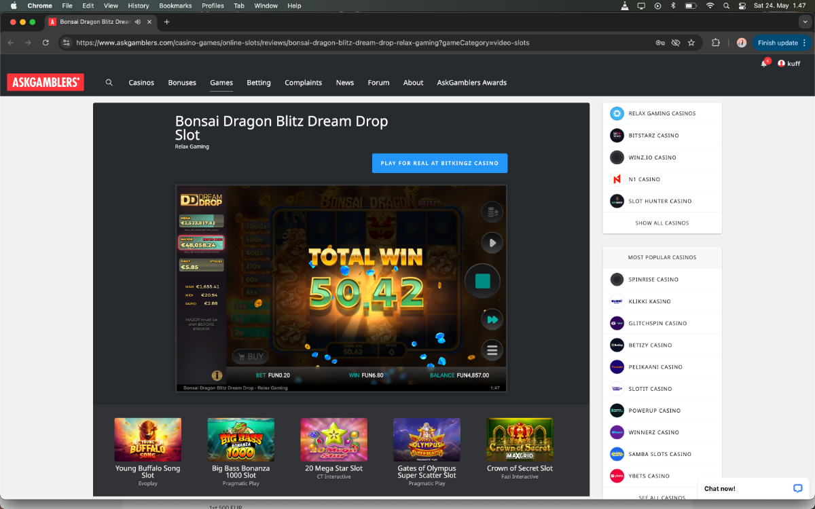Open the site search magnifier icon
The width and height of the screenshot is (815, 509).
tap(109, 83)
